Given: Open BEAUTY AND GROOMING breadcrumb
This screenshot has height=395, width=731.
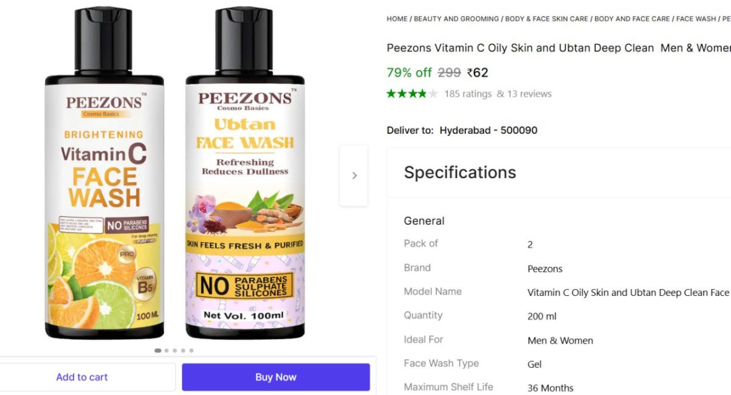Looking at the screenshot, I should 456,19.
